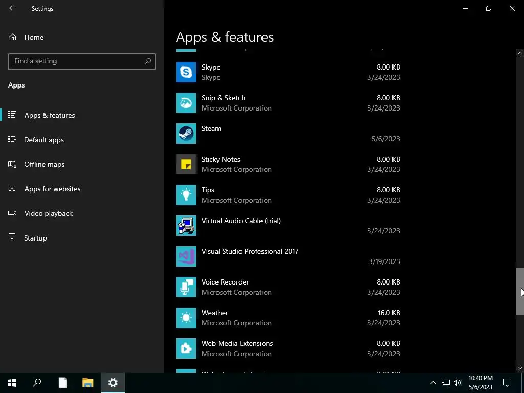Open the Apps & features page
The image size is (524, 393).
82,115
